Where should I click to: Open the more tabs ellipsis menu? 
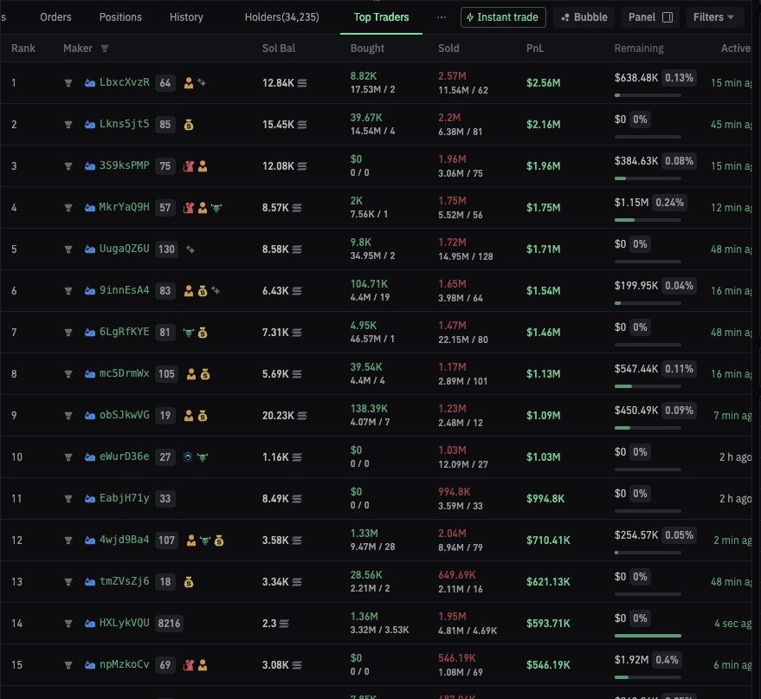[442, 17]
